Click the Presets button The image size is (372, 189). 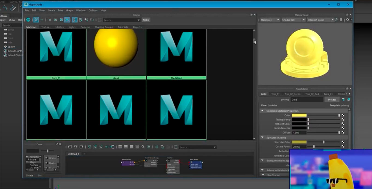coord(332,100)
